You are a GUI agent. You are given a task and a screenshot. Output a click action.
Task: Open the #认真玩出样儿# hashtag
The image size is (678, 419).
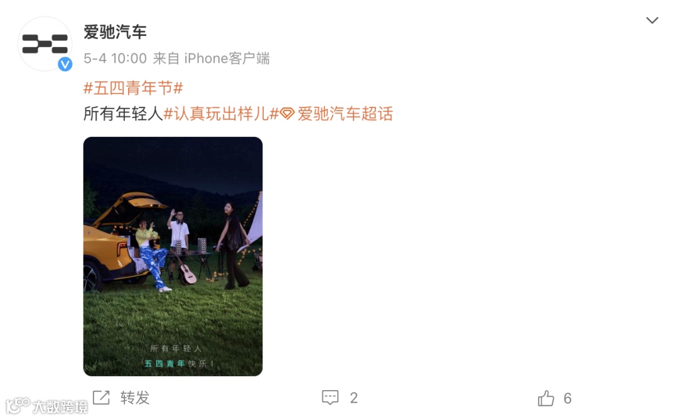coord(221,114)
